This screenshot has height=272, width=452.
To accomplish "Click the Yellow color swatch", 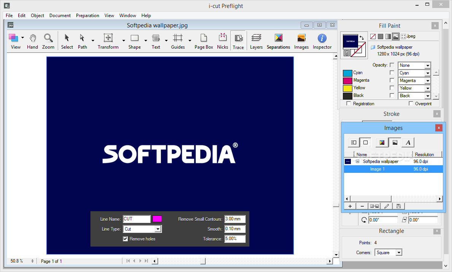I will [x=347, y=88].
